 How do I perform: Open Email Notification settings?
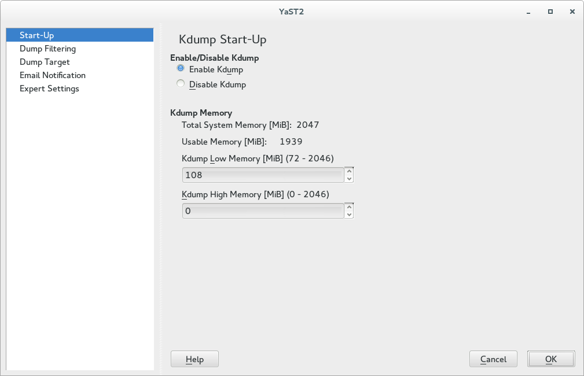point(52,75)
